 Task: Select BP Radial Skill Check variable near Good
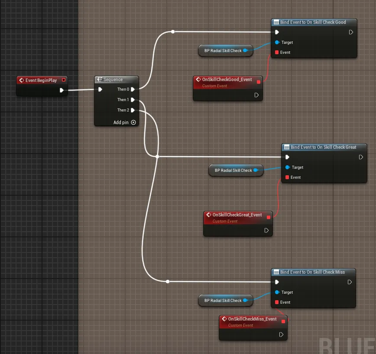click(x=225, y=51)
